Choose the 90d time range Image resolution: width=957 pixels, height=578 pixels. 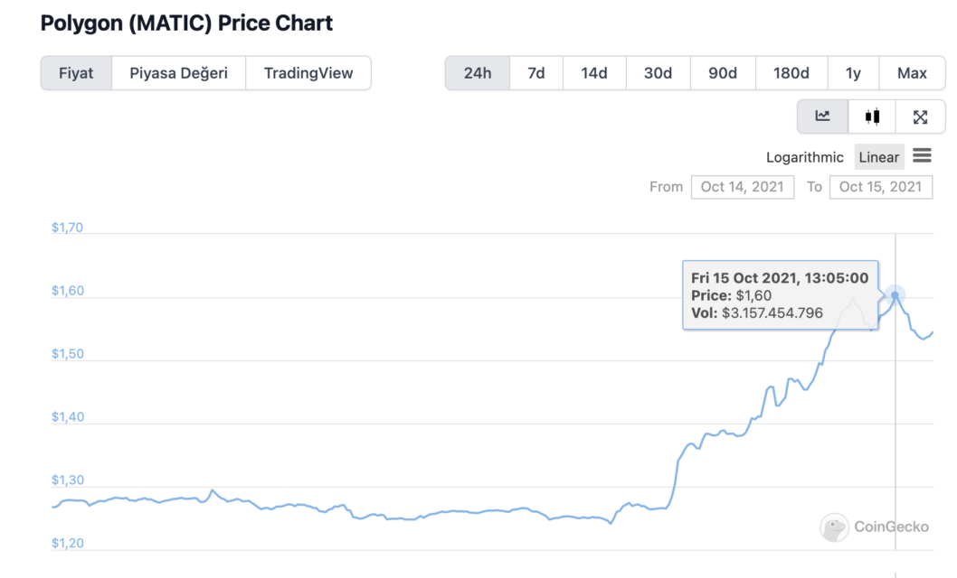coord(722,73)
